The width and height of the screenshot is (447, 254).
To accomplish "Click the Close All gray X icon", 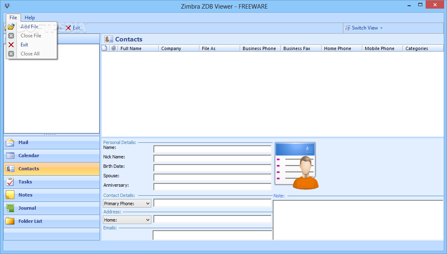I will tap(11, 54).
